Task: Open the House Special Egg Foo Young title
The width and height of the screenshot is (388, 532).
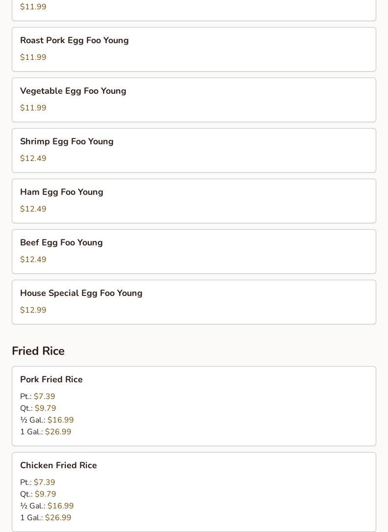Action: [x=81, y=293]
